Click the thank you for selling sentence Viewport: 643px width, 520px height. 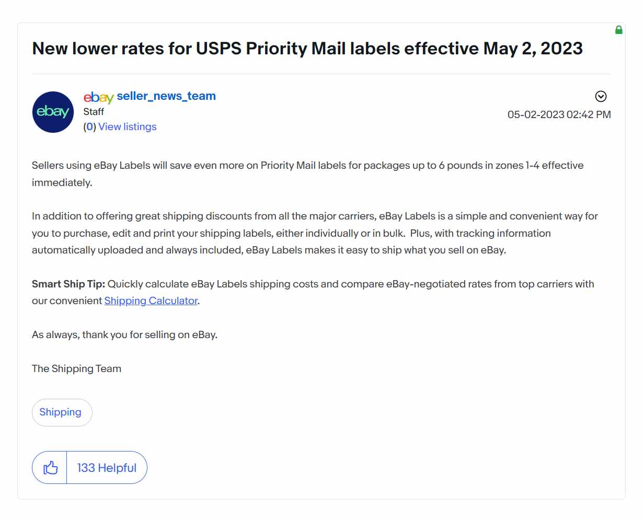(124, 335)
